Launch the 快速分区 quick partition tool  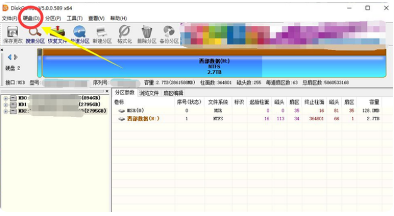pos(80,35)
